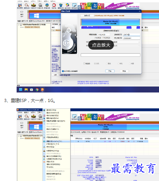Click Recover Files icon in lower toolbar

pyautogui.click(x=34, y=116)
